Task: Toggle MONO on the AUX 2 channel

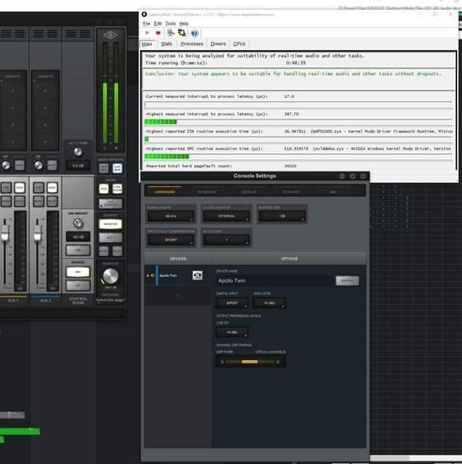Action: point(39,201)
